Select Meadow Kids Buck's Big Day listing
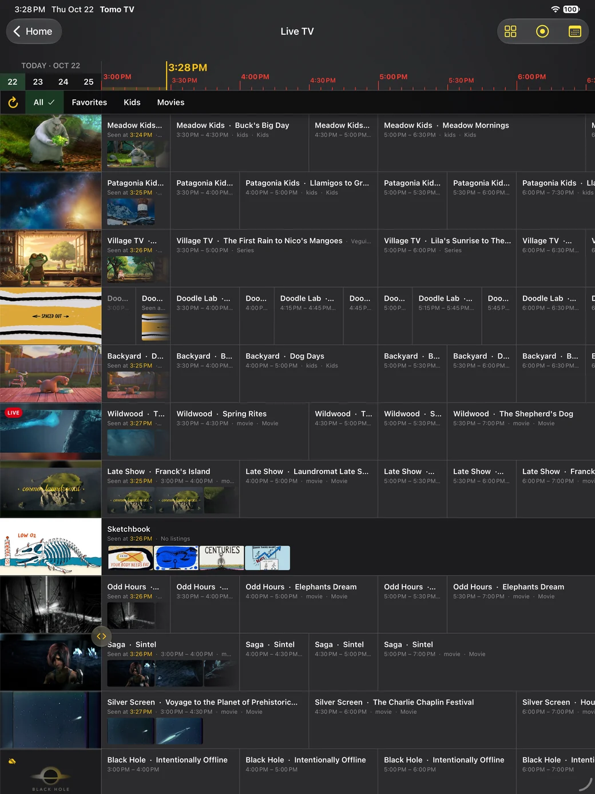 [240, 143]
